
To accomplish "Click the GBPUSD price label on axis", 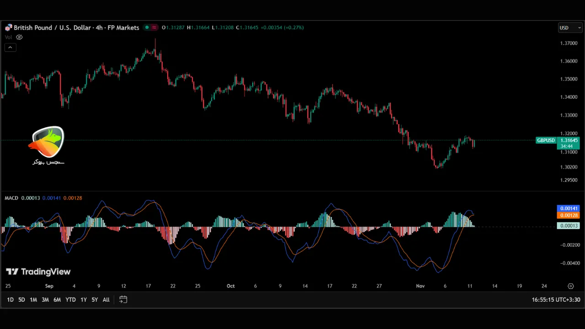I will click(546, 141).
